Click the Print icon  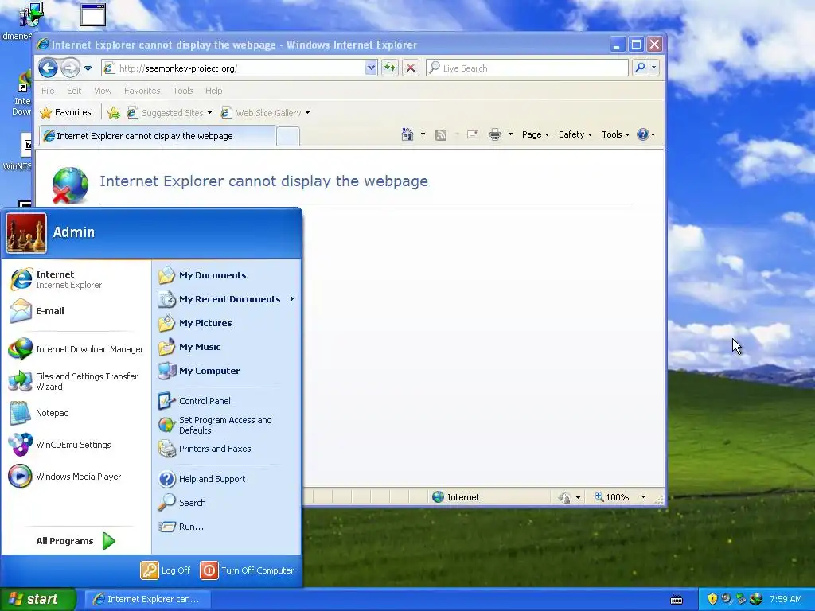click(495, 134)
